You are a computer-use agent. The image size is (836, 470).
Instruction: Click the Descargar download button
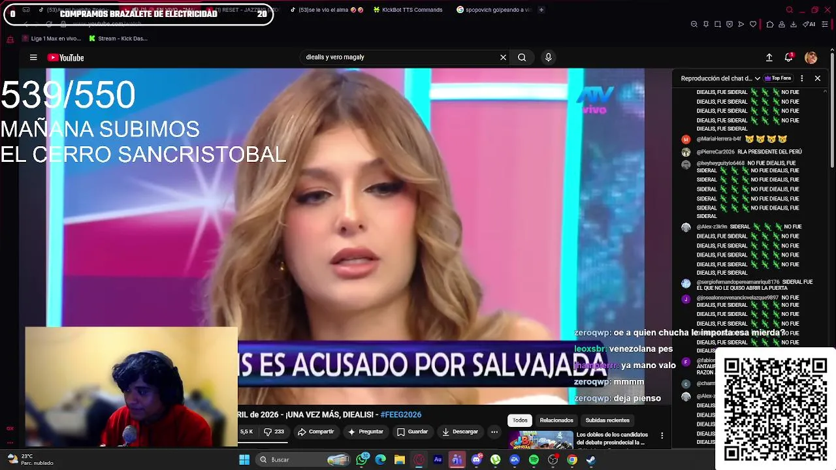[x=460, y=431]
